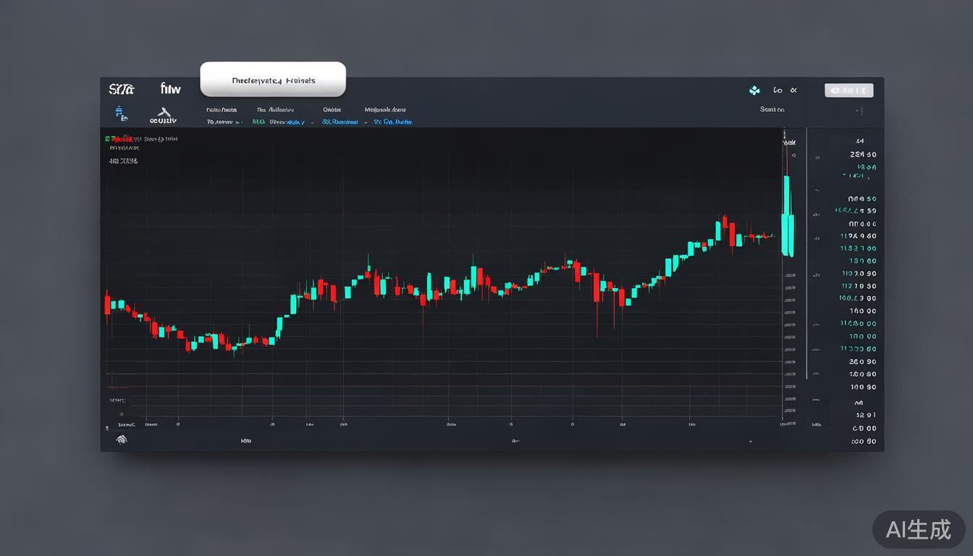Click the blue stacked-bars icon under the logo

121,113
